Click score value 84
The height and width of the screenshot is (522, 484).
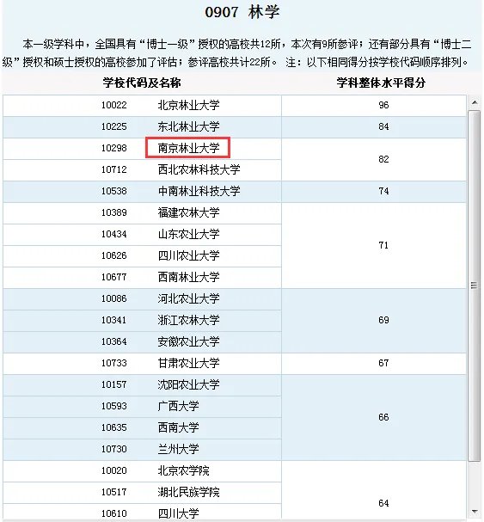[x=383, y=126]
